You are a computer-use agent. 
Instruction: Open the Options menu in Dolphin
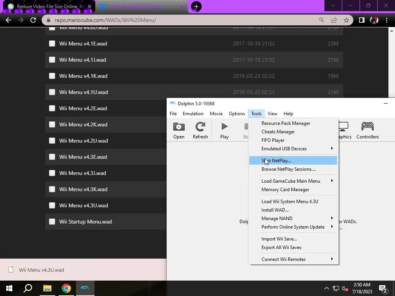[237, 114]
